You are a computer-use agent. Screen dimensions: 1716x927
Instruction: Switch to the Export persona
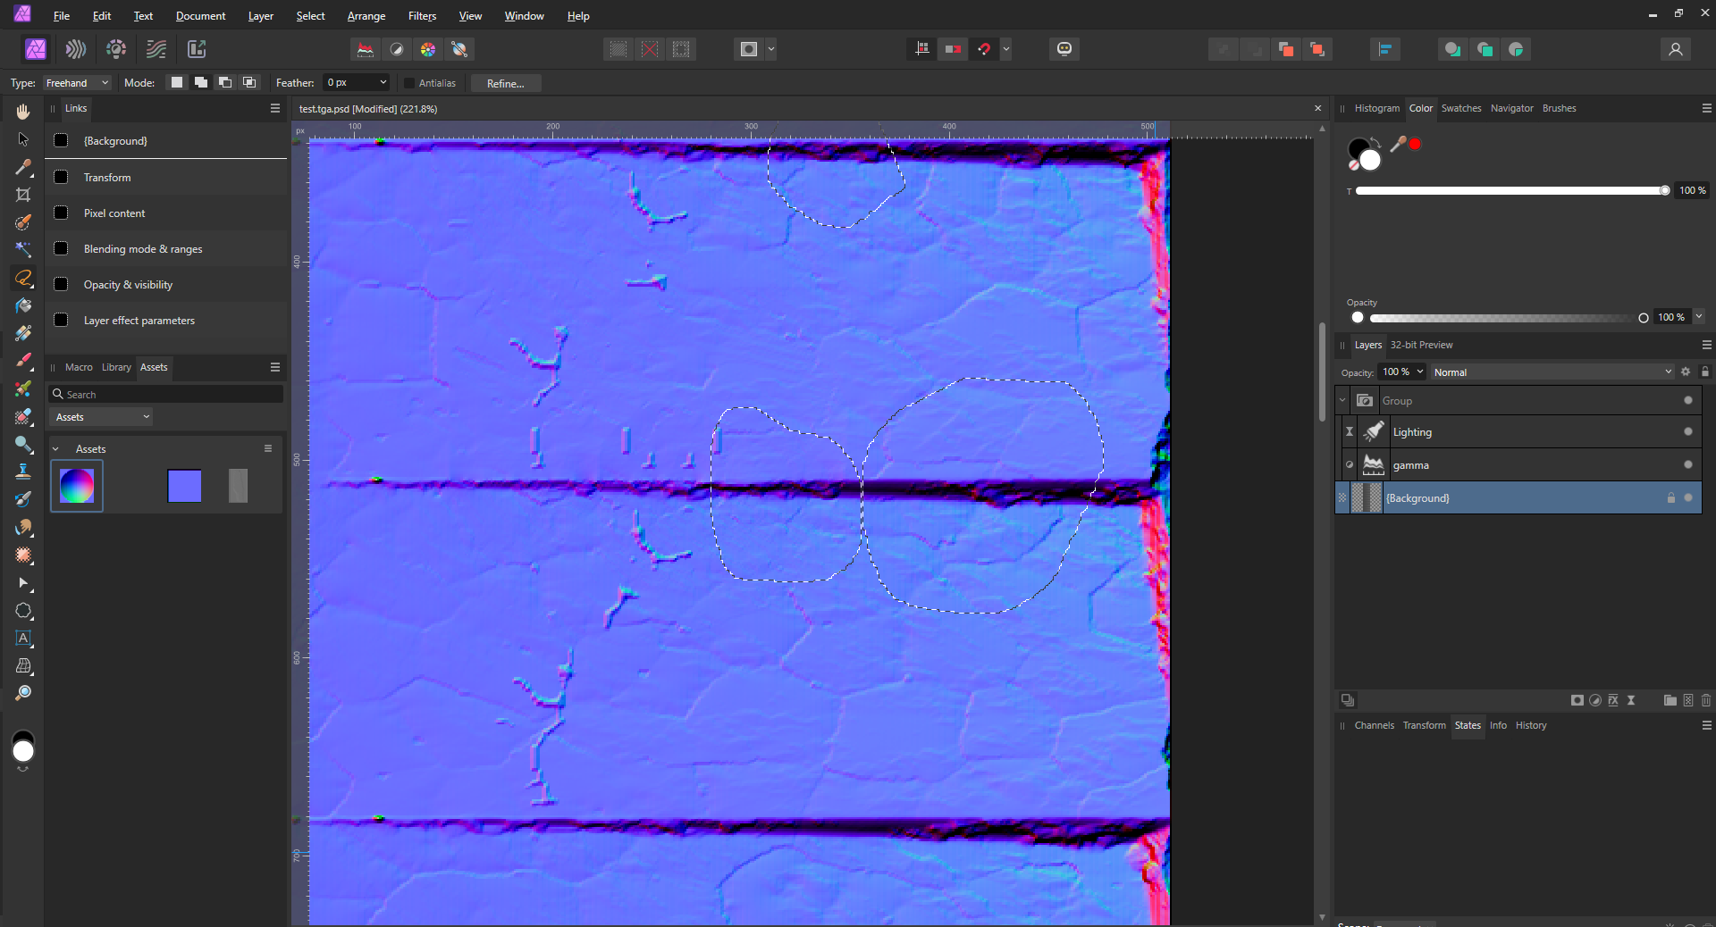click(x=197, y=49)
